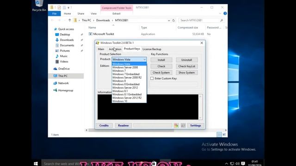Viewport: 296px width, 166px height.
Task: Open the View ribbon tab
Action: [x=93, y=13]
